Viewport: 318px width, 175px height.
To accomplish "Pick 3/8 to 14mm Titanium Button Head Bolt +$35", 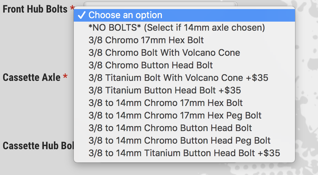I will pos(184,153).
